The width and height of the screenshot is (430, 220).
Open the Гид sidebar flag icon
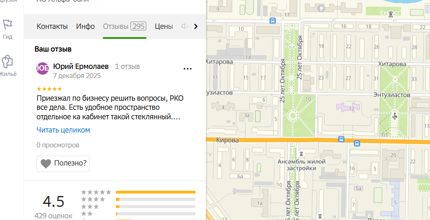(x=7, y=25)
